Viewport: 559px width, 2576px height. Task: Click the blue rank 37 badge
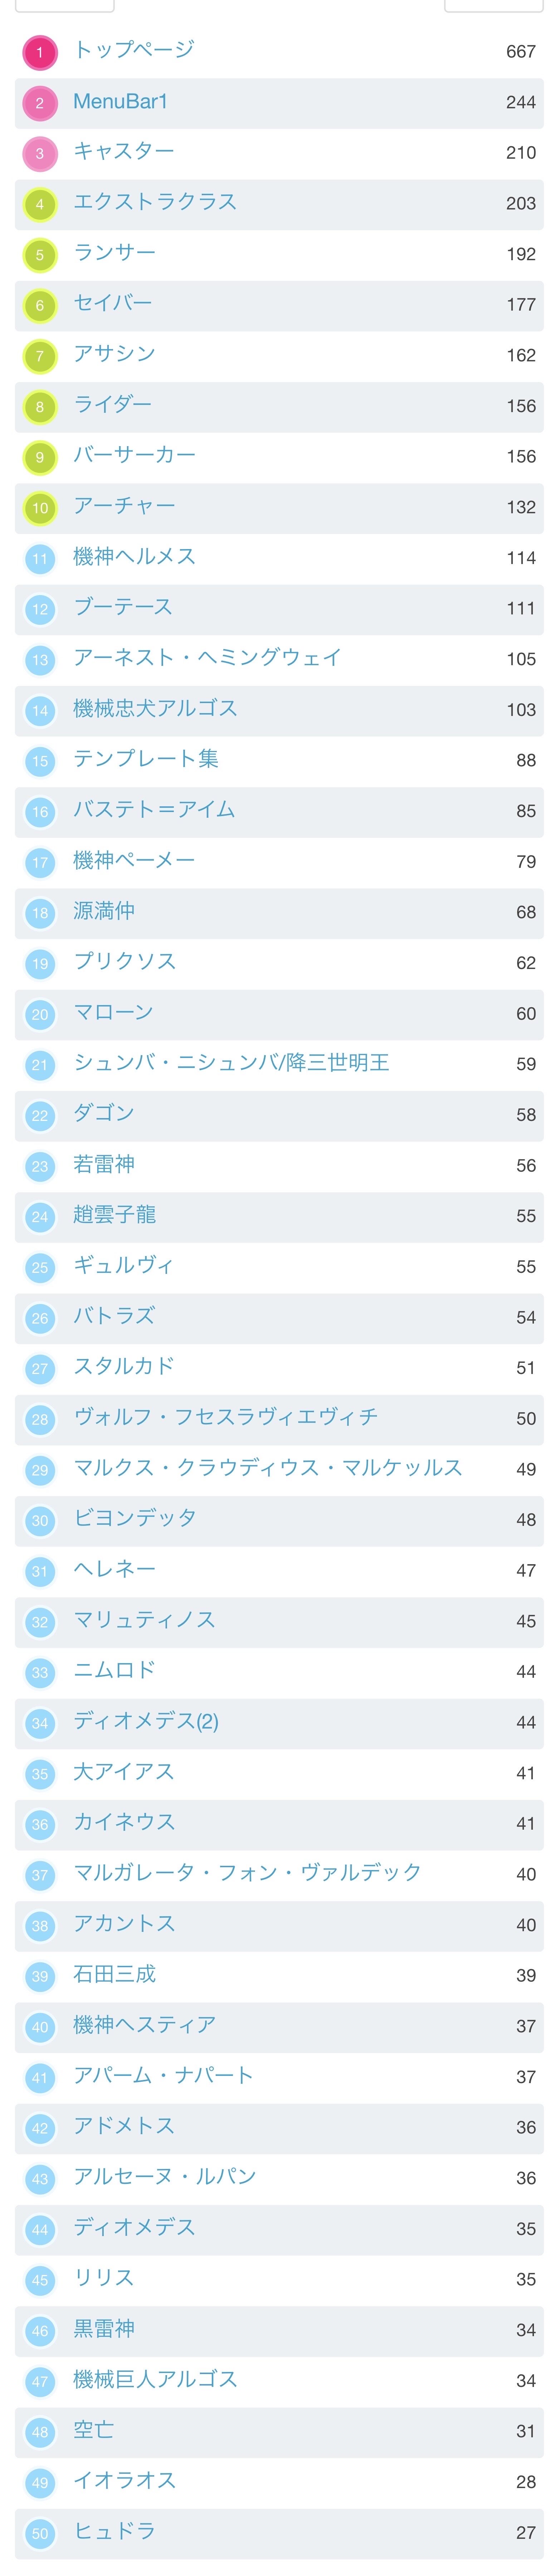[x=40, y=1875]
